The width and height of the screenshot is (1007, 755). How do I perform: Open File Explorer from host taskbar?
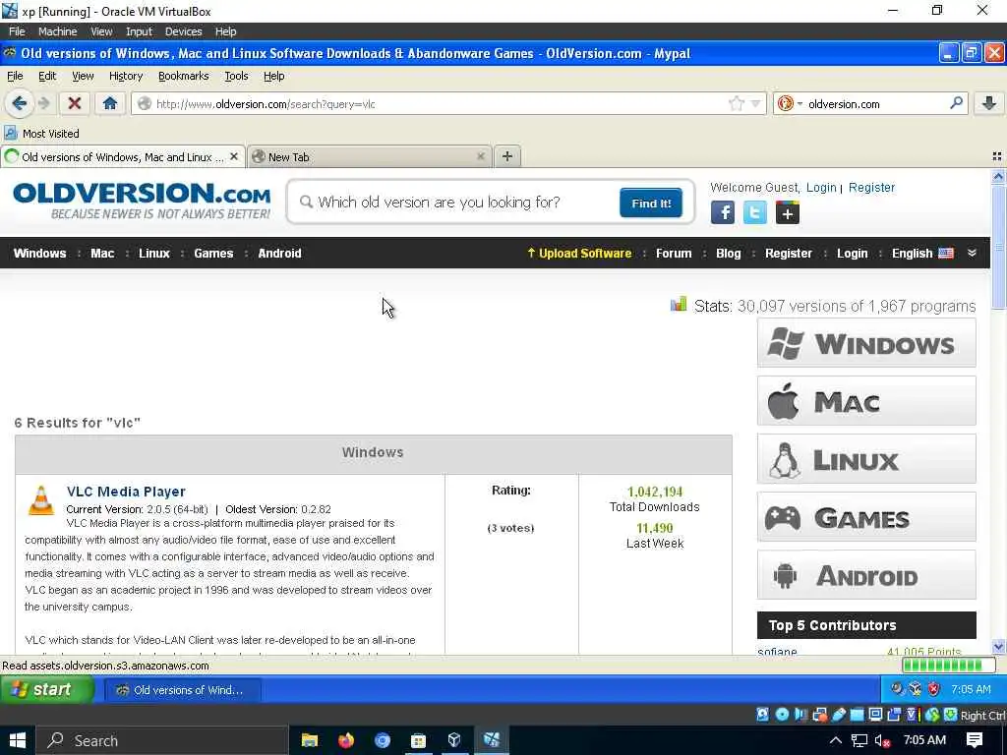coord(310,740)
